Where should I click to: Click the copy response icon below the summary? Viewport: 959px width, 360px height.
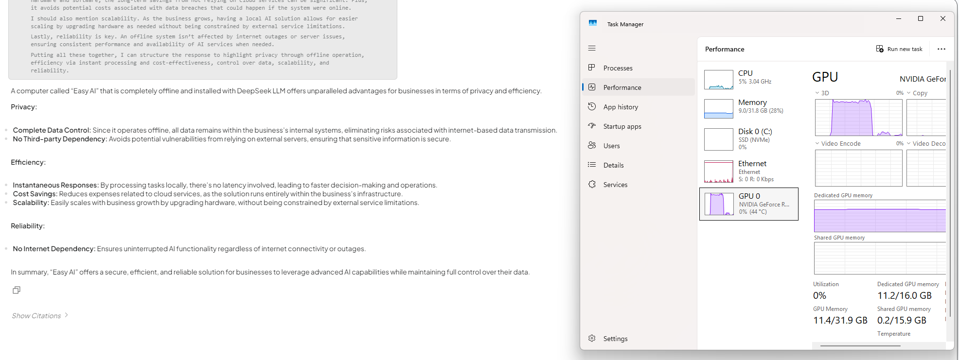click(17, 290)
